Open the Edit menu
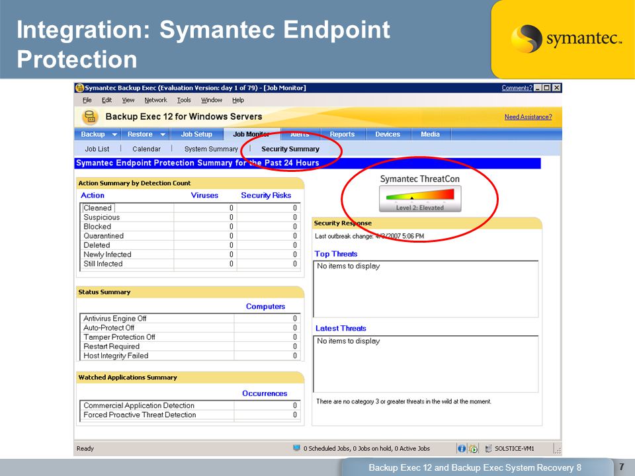The image size is (635, 476). [x=106, y=100]
